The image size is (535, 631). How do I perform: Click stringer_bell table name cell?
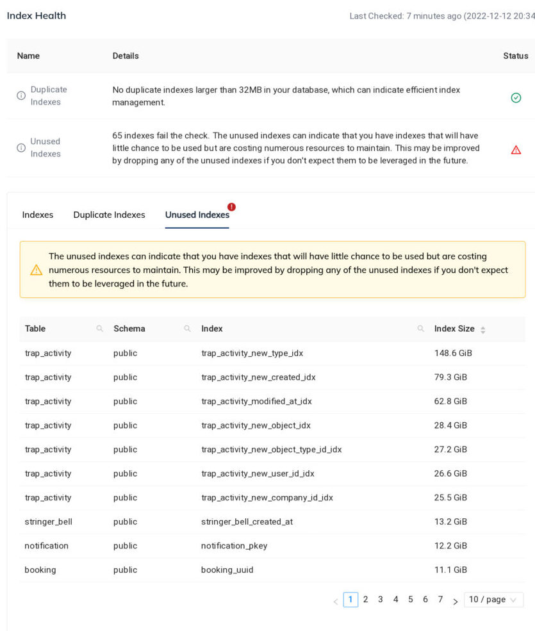tap(48, 522)
